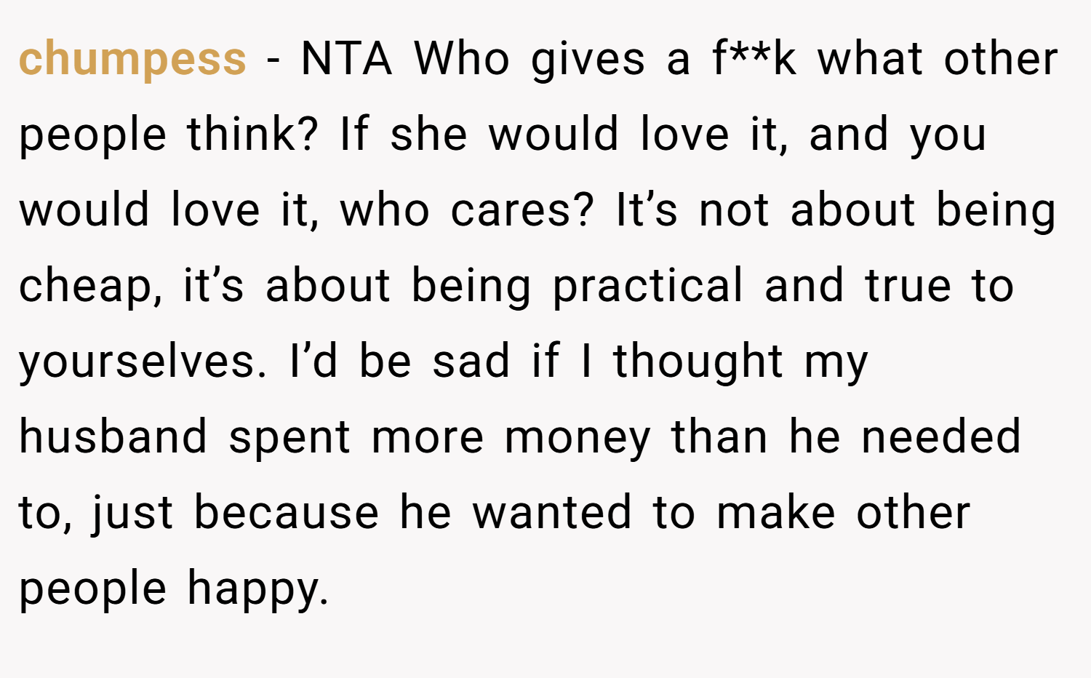Click the word 'she' in the comment
Screen dimensions: 1091x678
coord(428,134)
